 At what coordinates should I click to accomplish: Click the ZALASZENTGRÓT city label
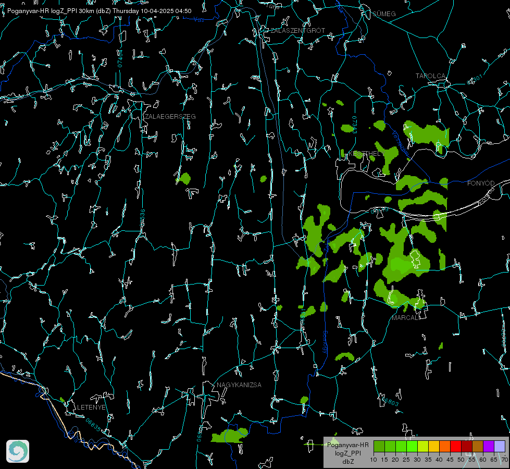point(297,31)
